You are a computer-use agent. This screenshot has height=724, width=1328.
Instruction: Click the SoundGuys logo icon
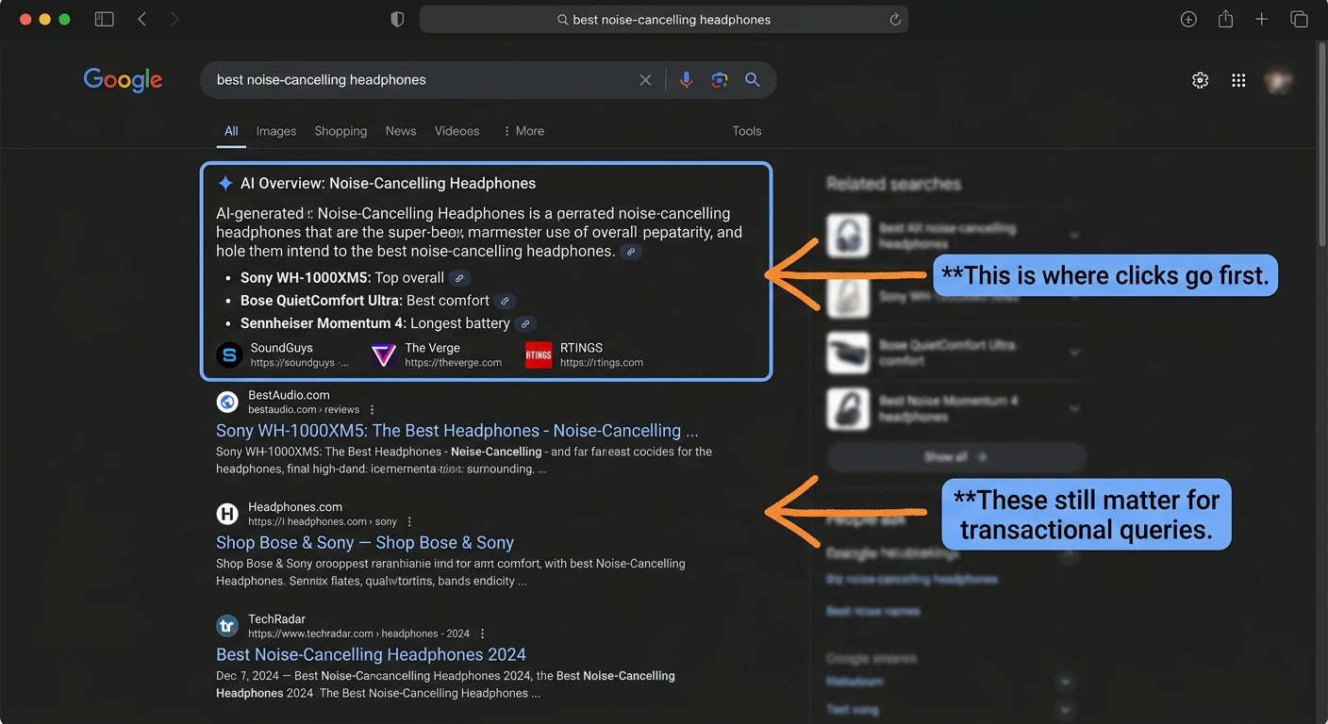[229, 355]
